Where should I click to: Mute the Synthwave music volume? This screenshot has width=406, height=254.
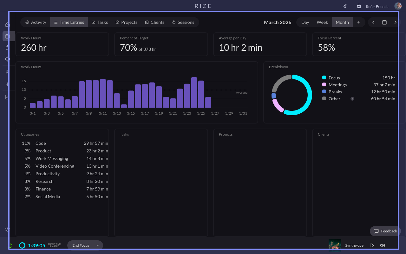click(383, 245)
